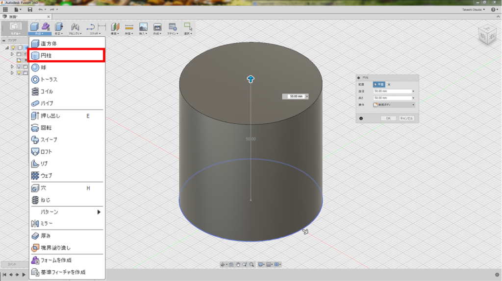Open the Display settings monitor icon
The height and width of the screenshot is (281, 502).
tap(261, 264)
